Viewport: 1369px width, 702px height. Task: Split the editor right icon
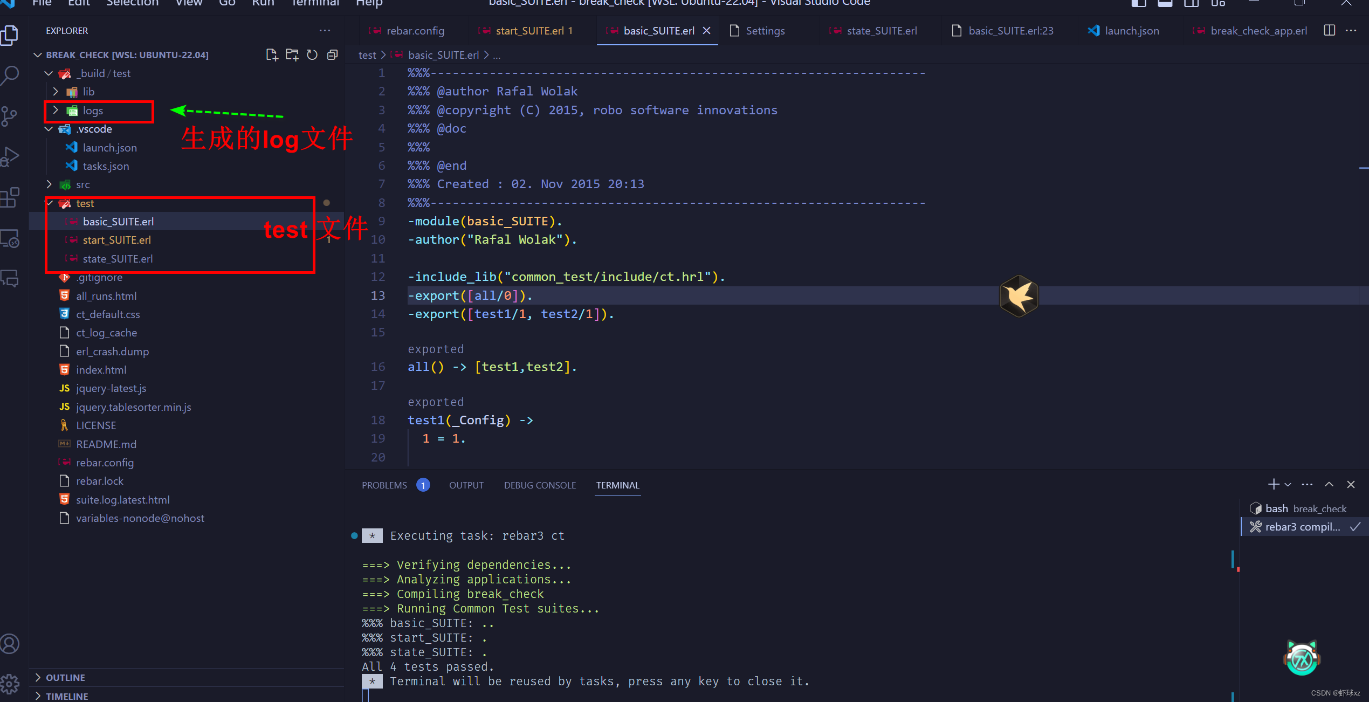(1329, 31)
